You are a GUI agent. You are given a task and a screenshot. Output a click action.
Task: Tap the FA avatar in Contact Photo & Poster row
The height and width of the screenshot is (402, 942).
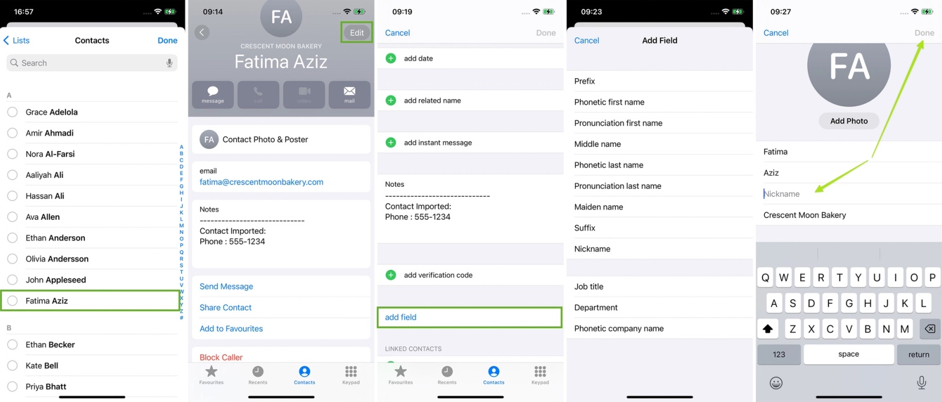click(209, 139)
